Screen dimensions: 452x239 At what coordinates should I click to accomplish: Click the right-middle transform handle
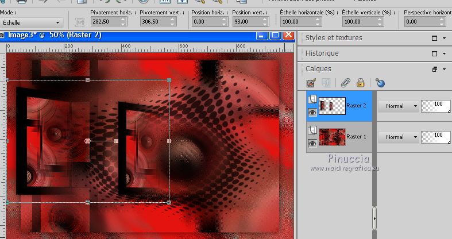tap(169, 141)
